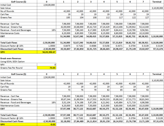
Task: Select Greens Fee revenue cell 34,50,233
Action: click(104, 99)
